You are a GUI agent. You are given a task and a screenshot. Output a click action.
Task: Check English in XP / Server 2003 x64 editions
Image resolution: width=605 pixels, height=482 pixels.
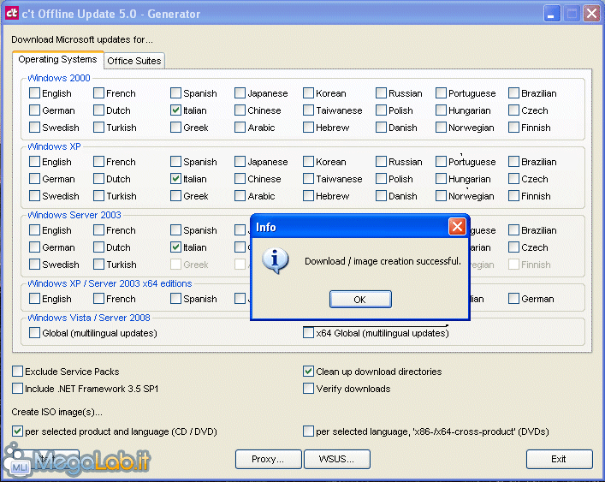point(34,299)
